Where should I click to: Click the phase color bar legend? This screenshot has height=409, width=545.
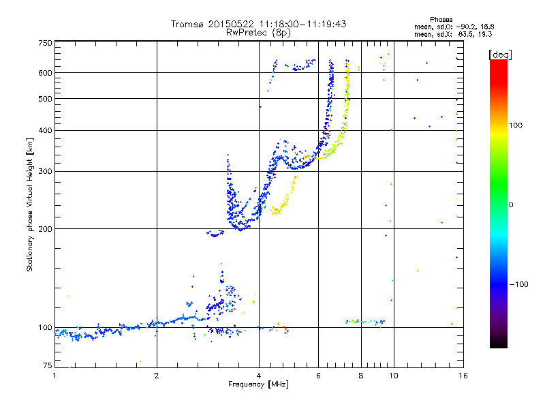click(499, 203)
